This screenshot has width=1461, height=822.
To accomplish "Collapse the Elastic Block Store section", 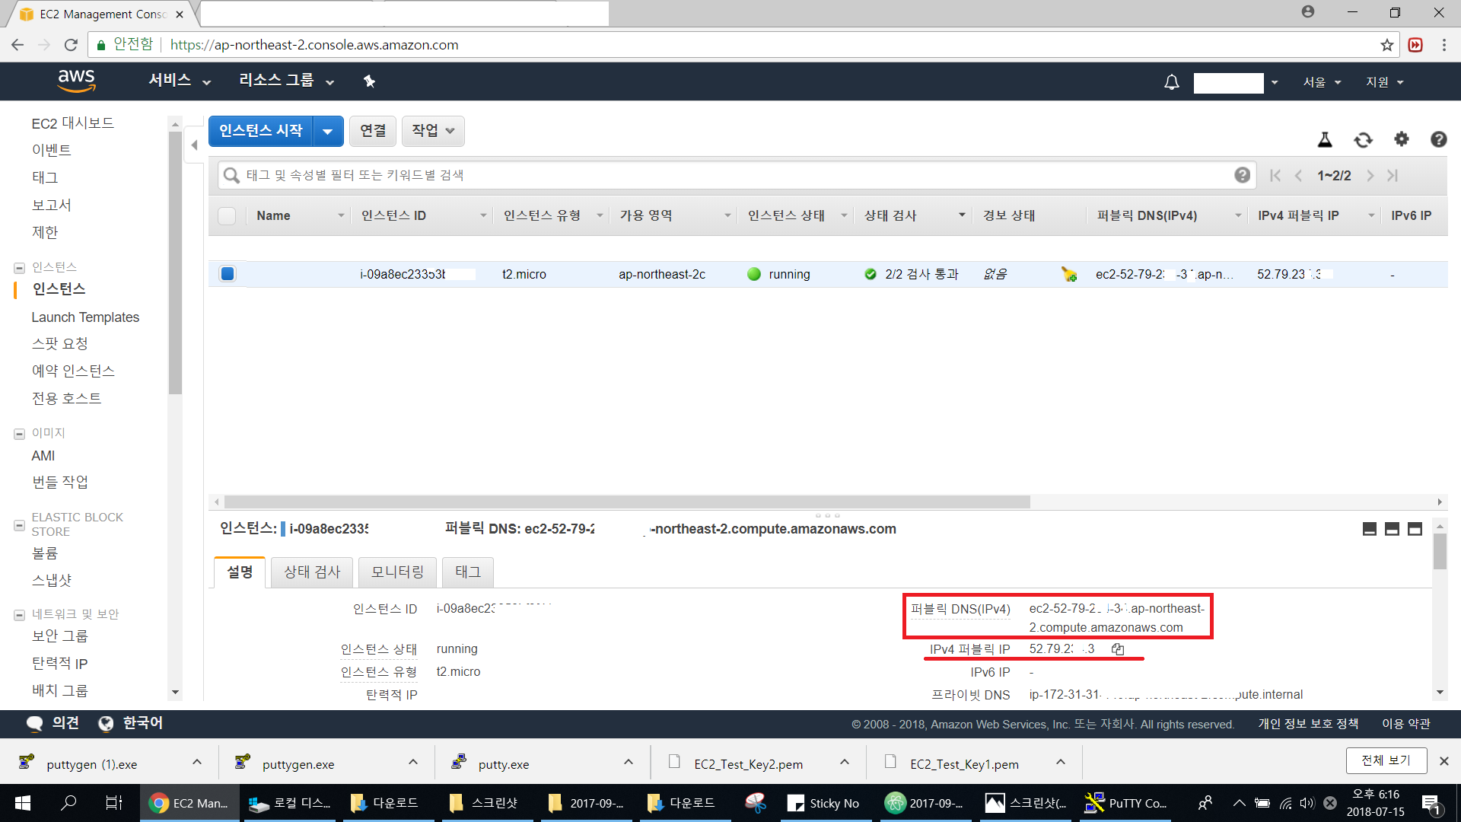I will pyautogui.click(x=19, y=525).
